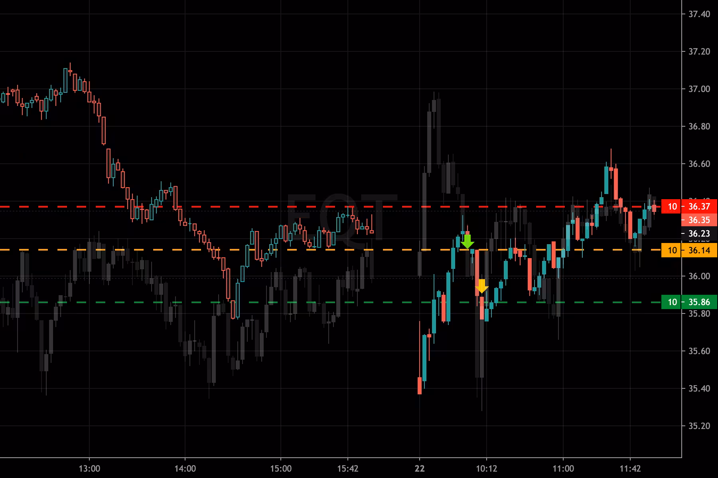Click the bold 22 date label
The width and height of the screenshot is (718, 478).
pyautogui.click(x=420, y=468)
